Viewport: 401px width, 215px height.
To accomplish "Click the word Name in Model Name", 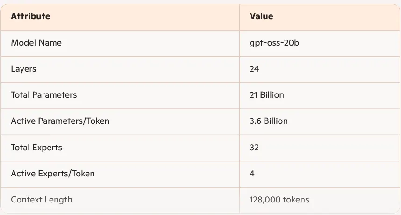I will tap(50, 43).
